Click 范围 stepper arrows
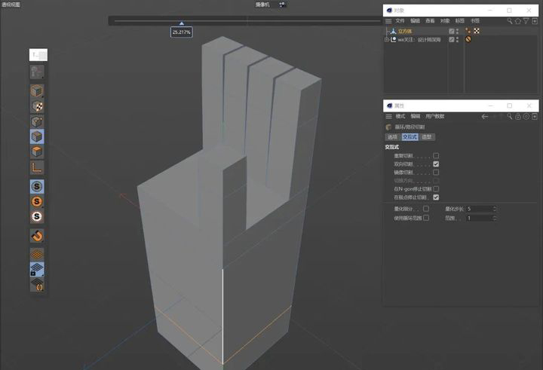This screenshot has height=370, width=543. [495, 218]
